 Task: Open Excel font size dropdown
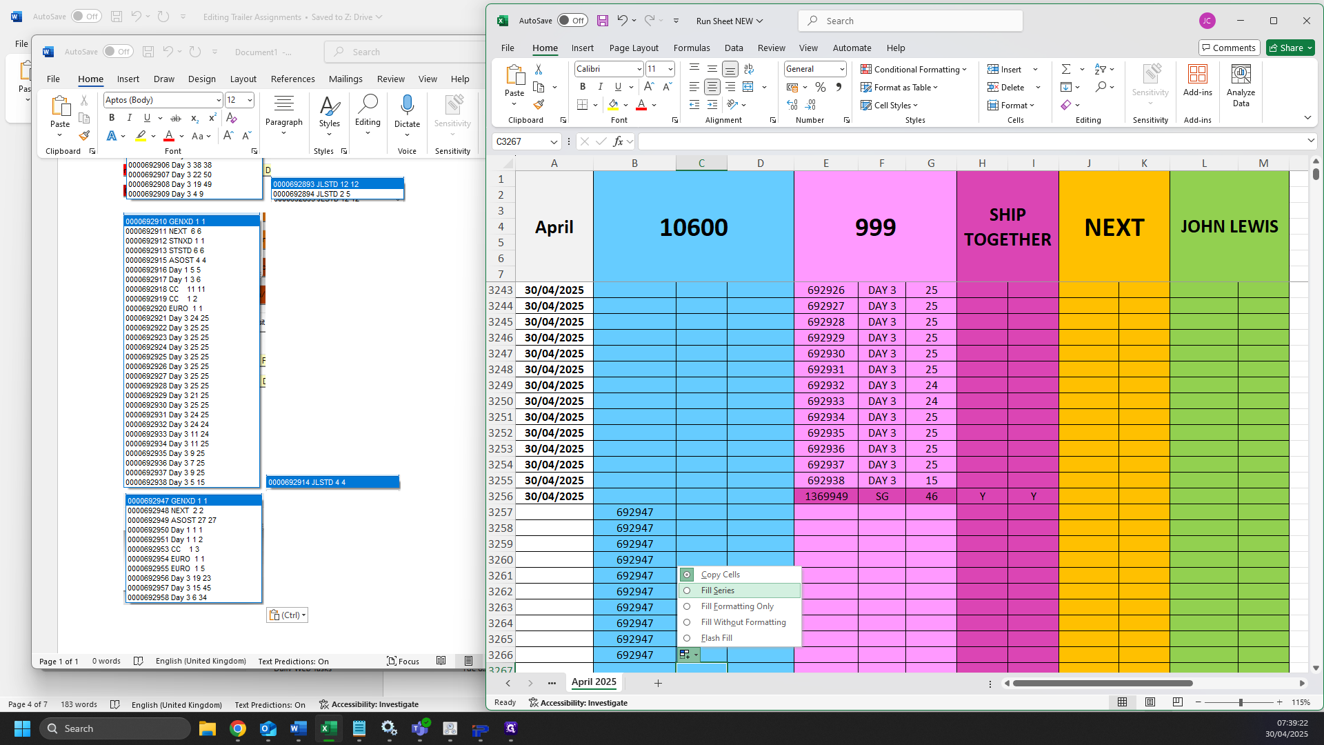[670, 69]
